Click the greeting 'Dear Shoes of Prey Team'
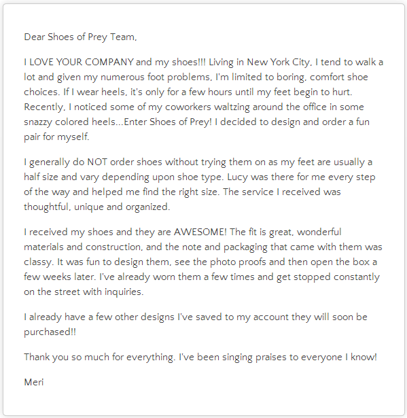The width and height of the screenshot is (407, 418). tap(80, 37)
